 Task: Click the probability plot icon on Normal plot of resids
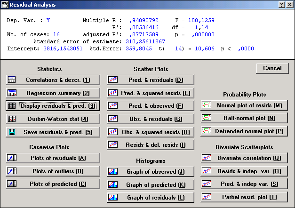coord(207,105)
